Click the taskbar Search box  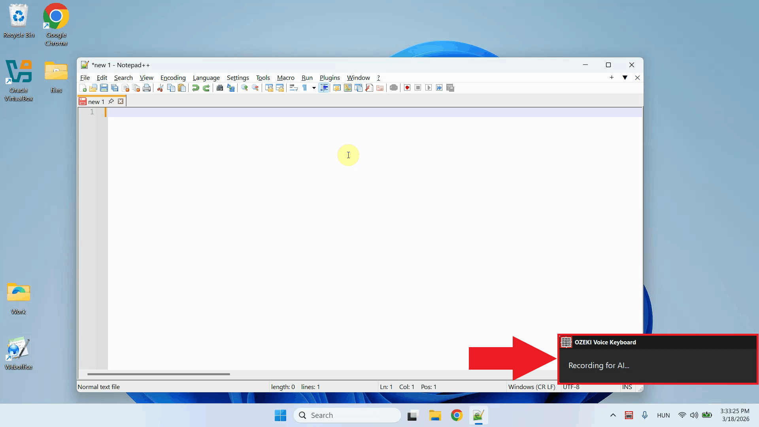point(347,415)
